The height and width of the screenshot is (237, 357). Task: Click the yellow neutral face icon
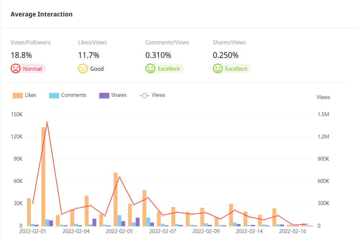coord(83,69)
